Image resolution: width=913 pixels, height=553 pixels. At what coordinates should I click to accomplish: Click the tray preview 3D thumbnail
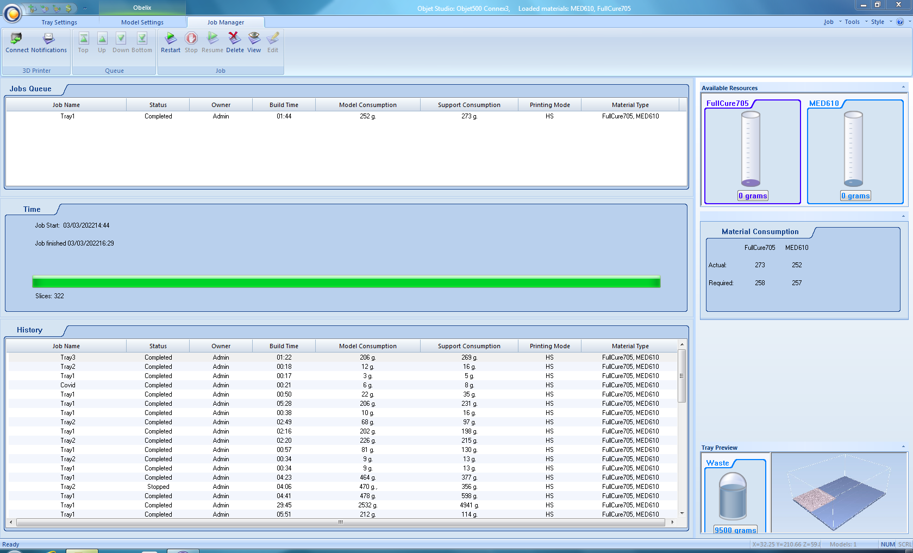839,493
